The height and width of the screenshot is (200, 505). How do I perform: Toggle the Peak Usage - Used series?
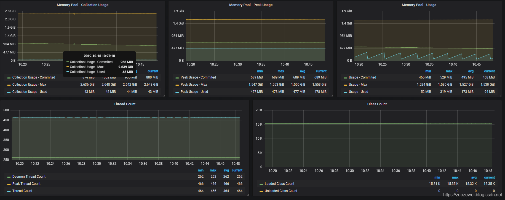click(194, 92)
